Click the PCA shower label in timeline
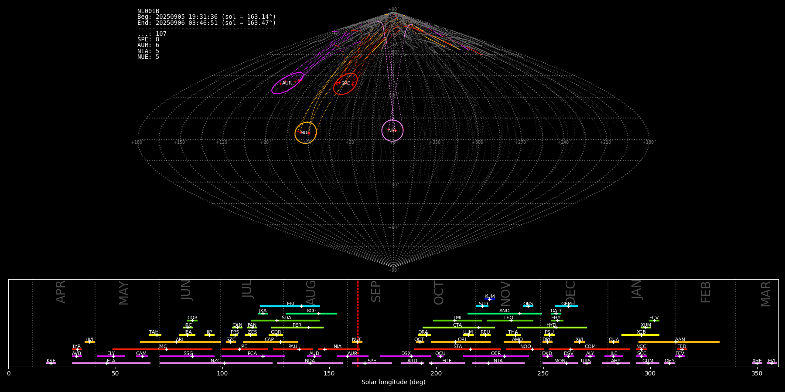 [252, 354]
